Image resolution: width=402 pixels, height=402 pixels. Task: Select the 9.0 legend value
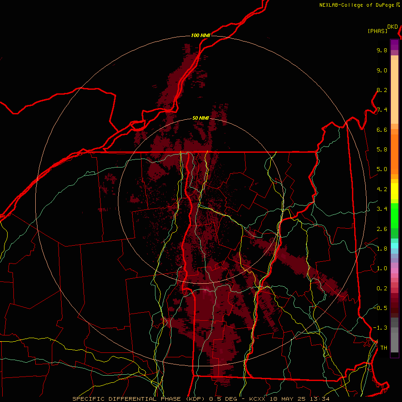(382, 70)
